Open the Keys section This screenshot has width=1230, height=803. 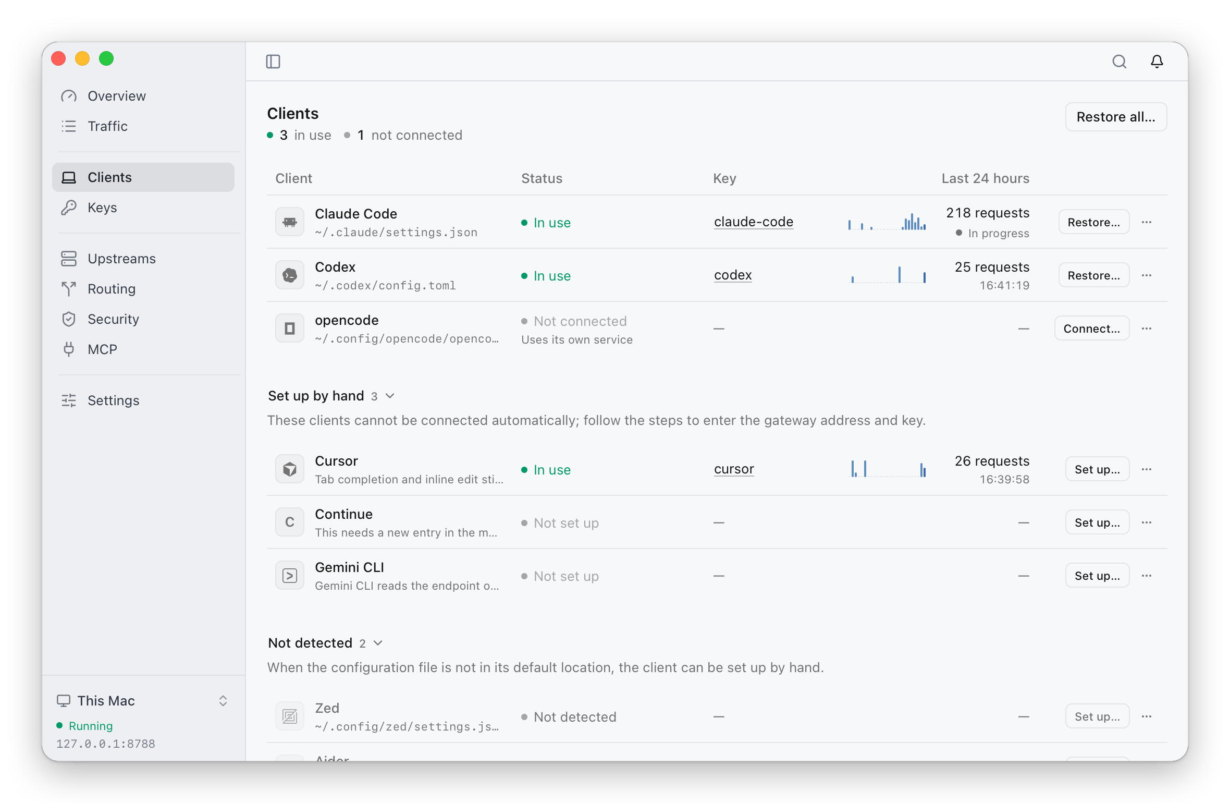click(x=143, y=208)
